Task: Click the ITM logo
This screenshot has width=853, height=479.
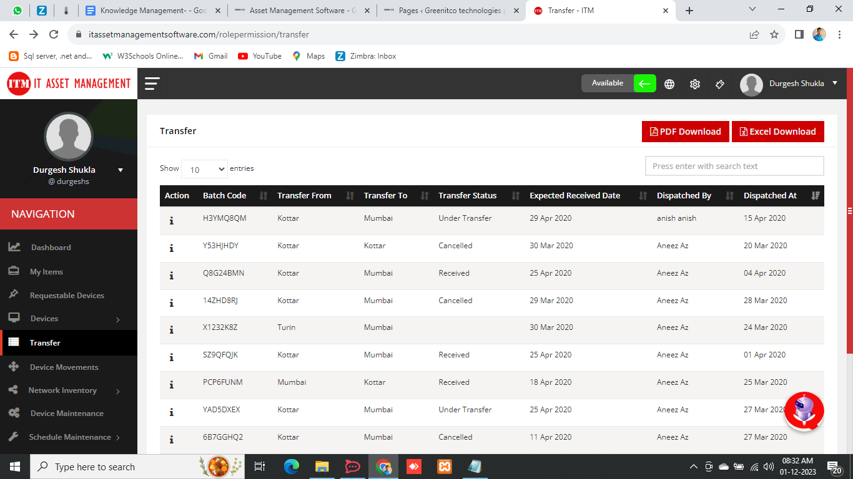Action: pyautogui.click(x=69, y=84)
